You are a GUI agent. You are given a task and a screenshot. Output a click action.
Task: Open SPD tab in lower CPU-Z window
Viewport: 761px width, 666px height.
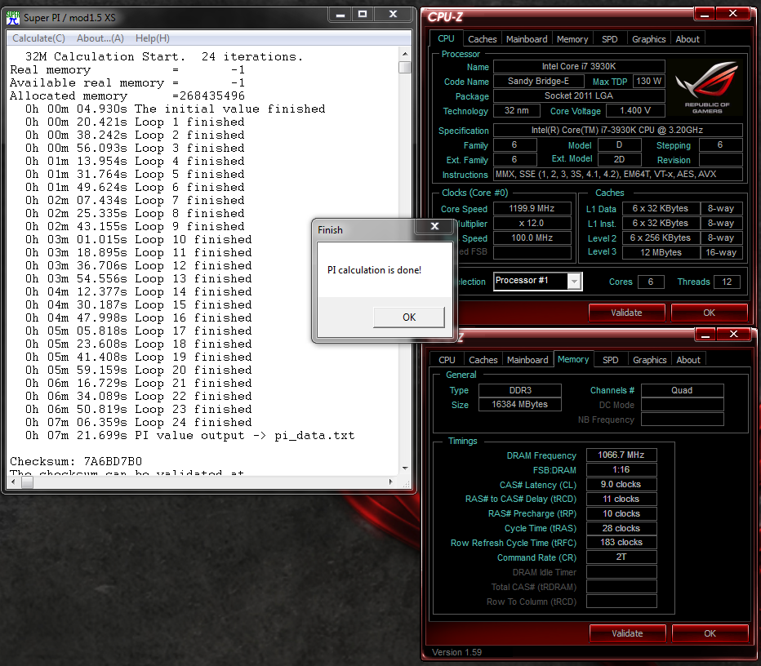coord(611,360)
